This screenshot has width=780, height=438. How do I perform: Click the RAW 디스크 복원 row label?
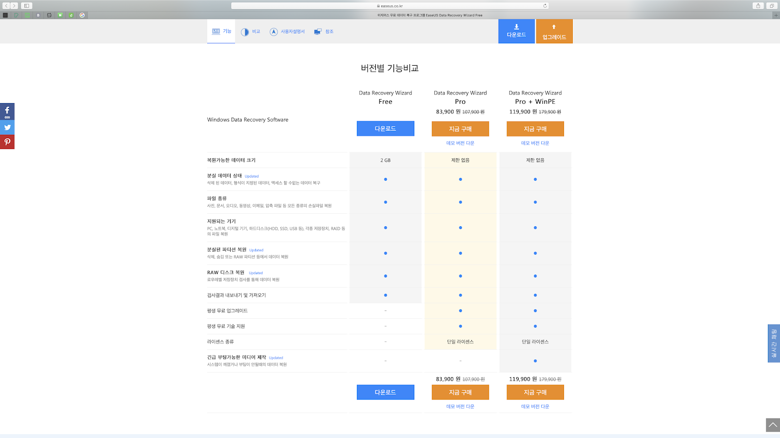pos(226,273)
